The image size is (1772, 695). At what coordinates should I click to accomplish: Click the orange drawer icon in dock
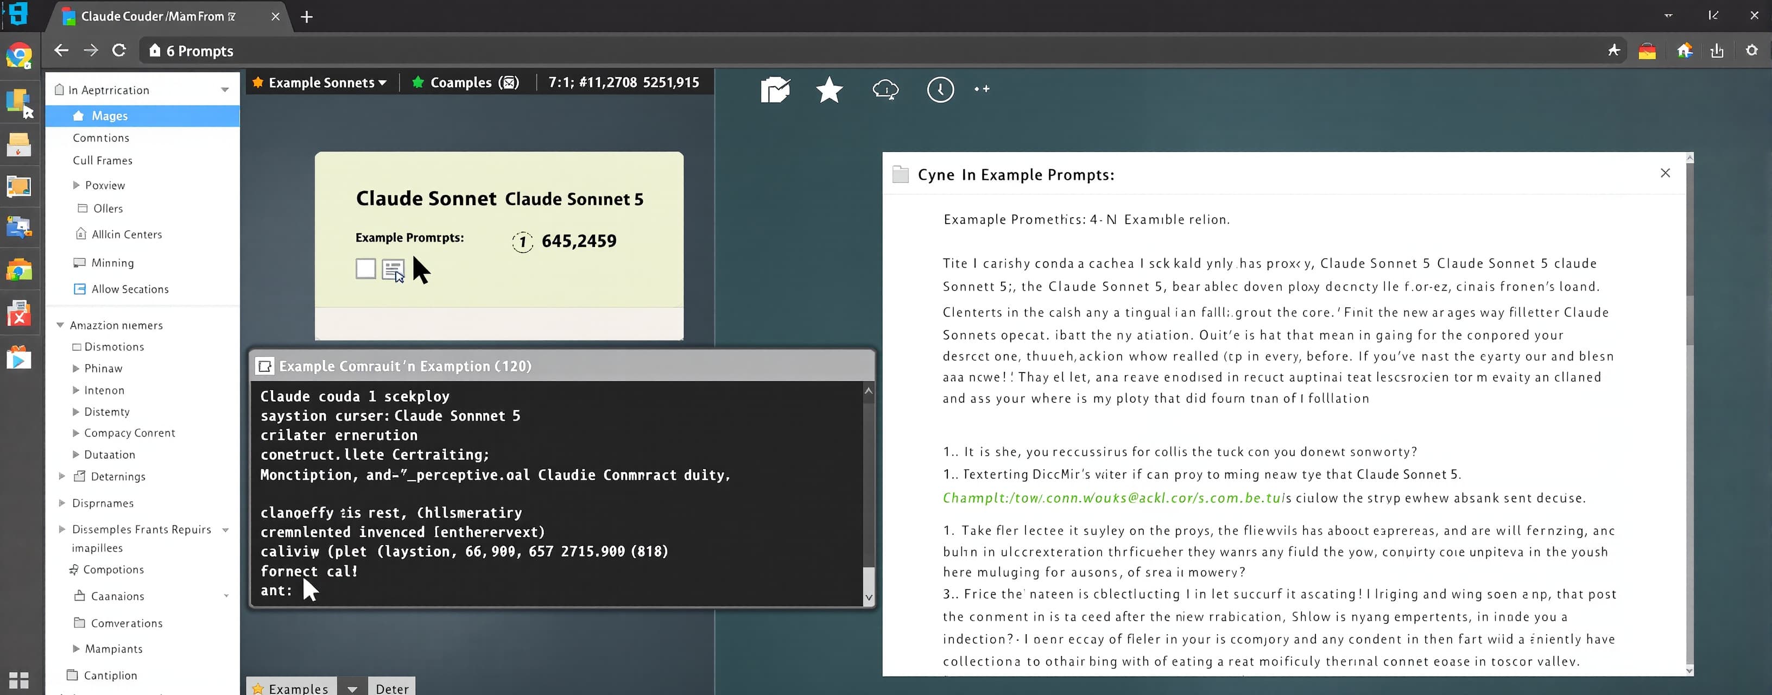pos(18,144)
